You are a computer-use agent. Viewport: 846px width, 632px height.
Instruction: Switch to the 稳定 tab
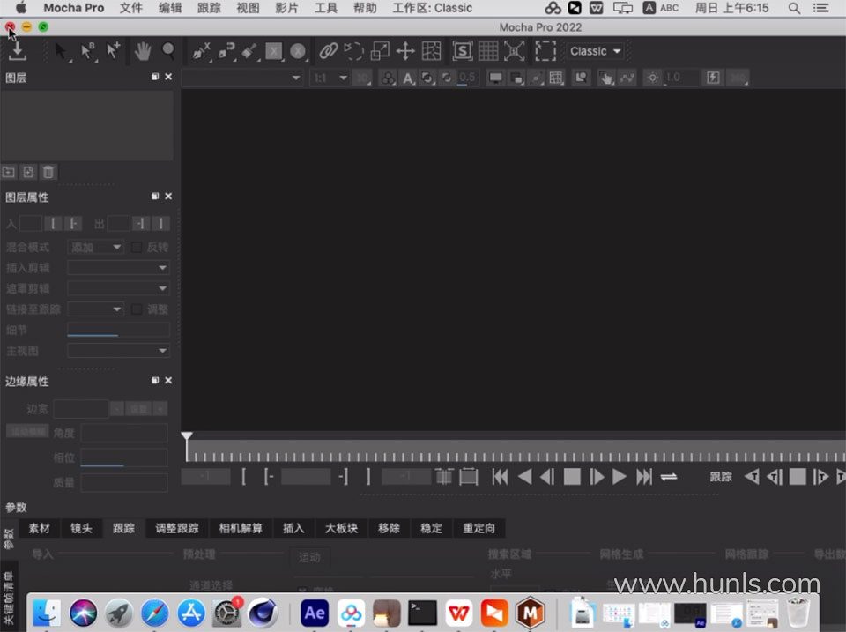431,529
